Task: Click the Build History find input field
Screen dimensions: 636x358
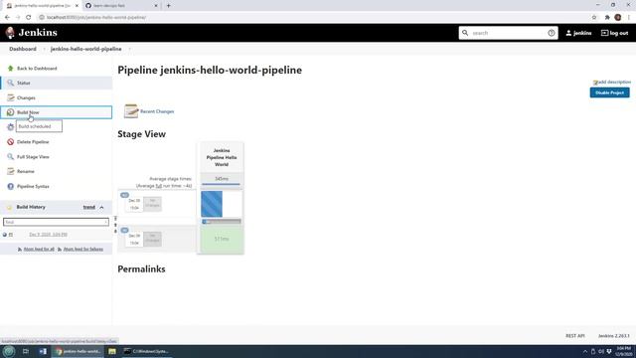Action: click(56, 222)
